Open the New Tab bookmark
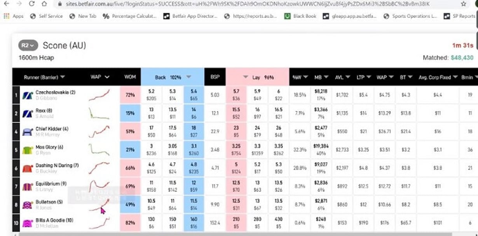The width and height of the screenshot is (478, 236). pyautogui.click(x=71, y=17)
